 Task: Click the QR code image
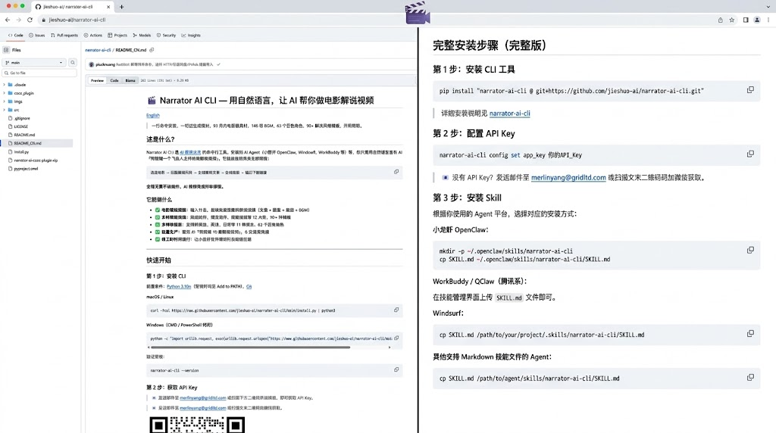pos(197,425)
